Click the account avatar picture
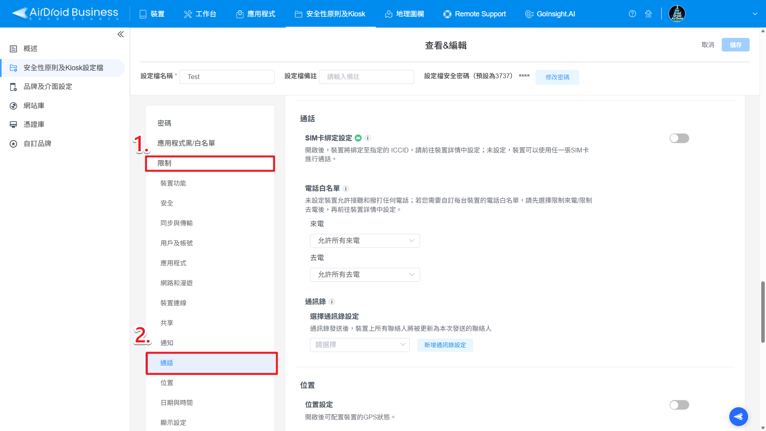The width and height of the screenshot is (766, 431). [677, 14]
